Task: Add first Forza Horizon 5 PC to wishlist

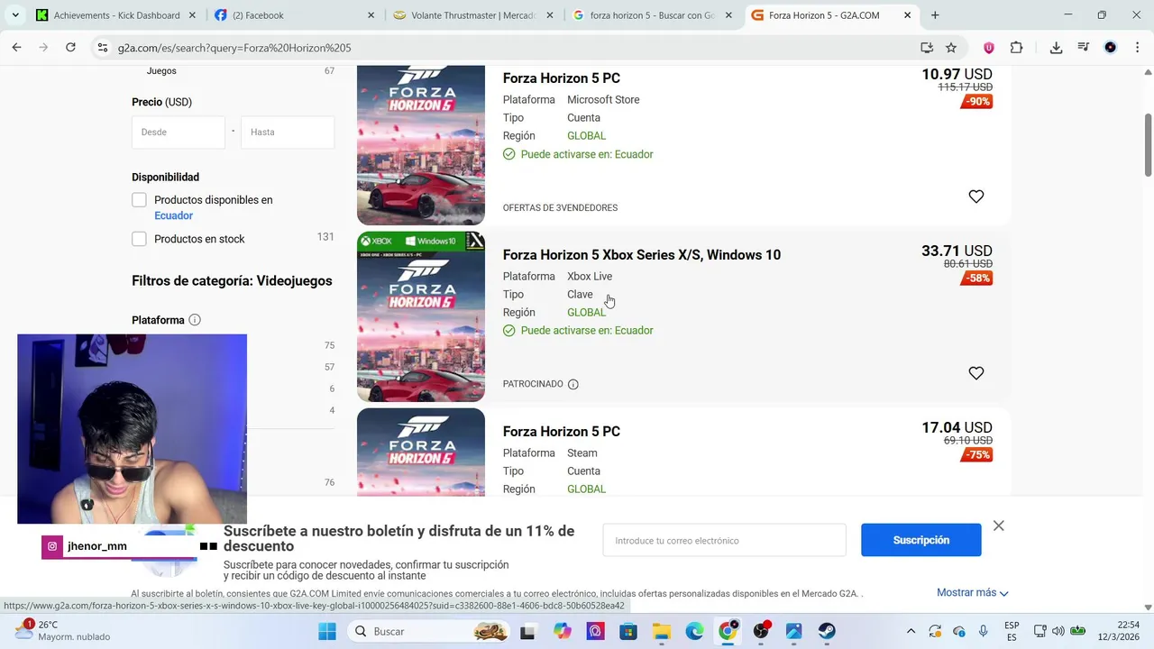Action: [976, 197]
